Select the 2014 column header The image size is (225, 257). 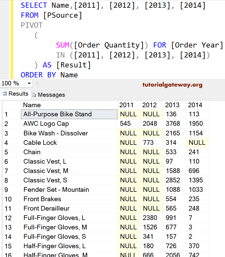195,105
